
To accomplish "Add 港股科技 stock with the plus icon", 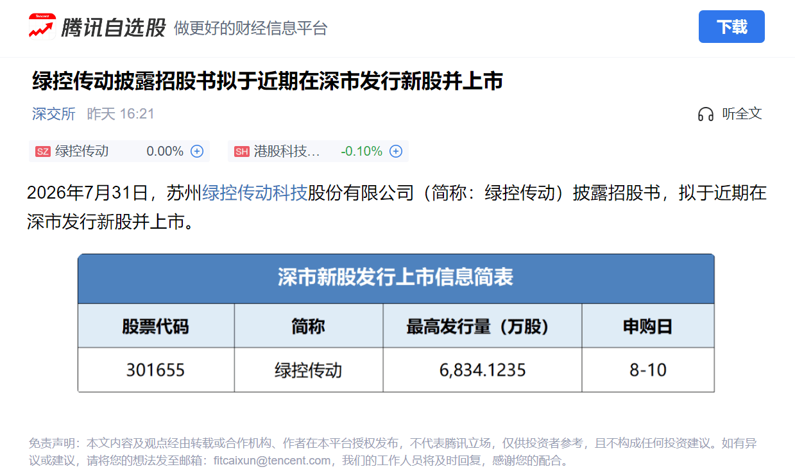I will coord(396,151).
